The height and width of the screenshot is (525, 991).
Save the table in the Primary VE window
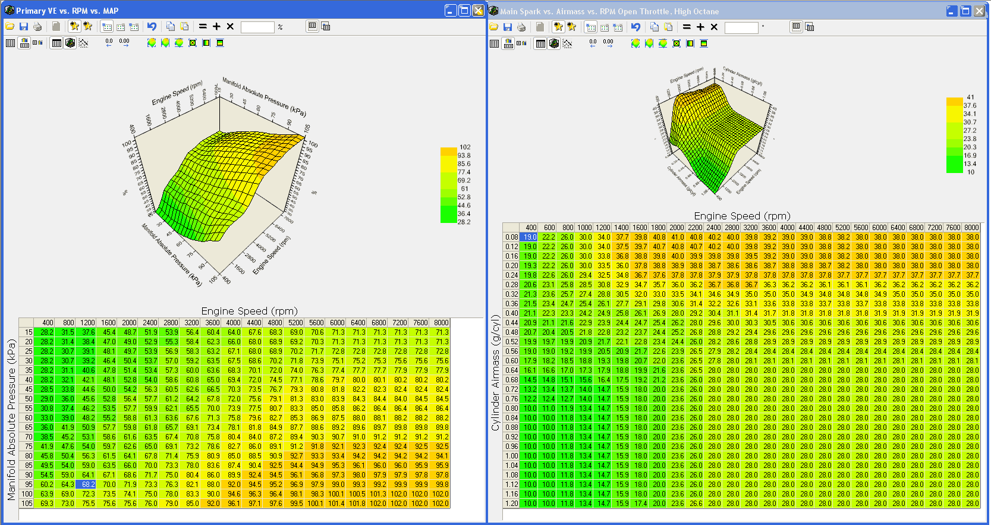pos(24,26)
